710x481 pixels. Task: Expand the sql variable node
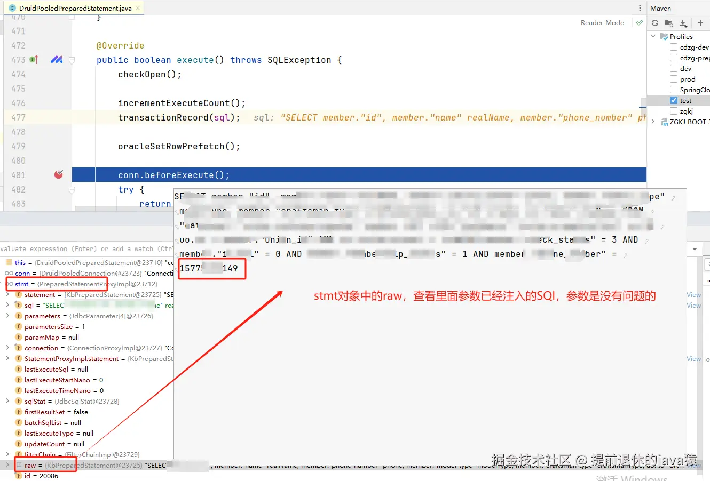tap(7, 305)
